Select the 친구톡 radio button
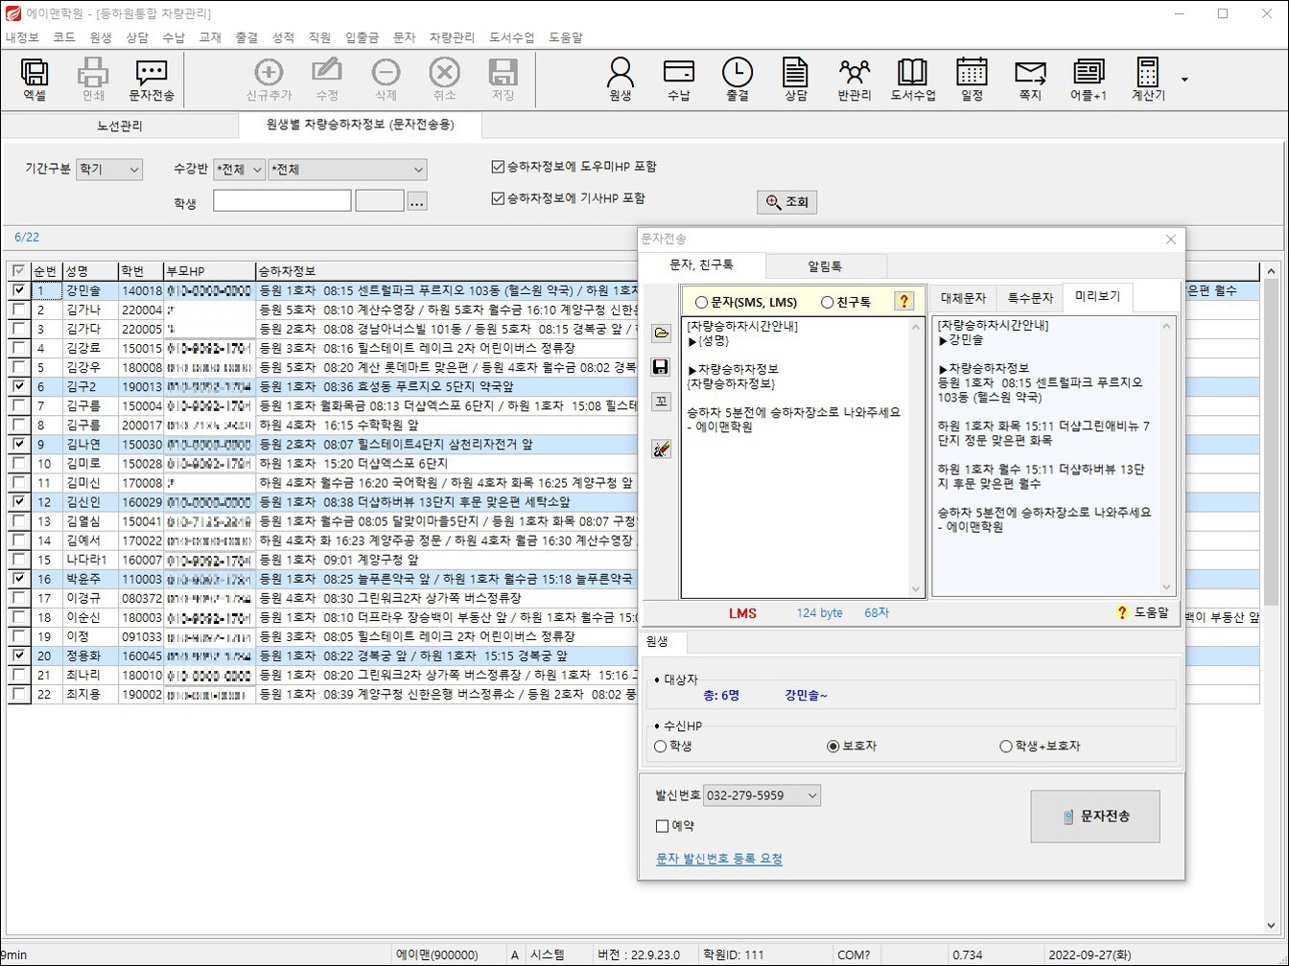 click(x=827, y=302)
